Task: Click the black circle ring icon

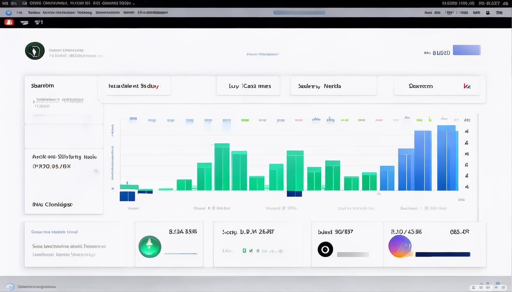Action: click(325, 249)
